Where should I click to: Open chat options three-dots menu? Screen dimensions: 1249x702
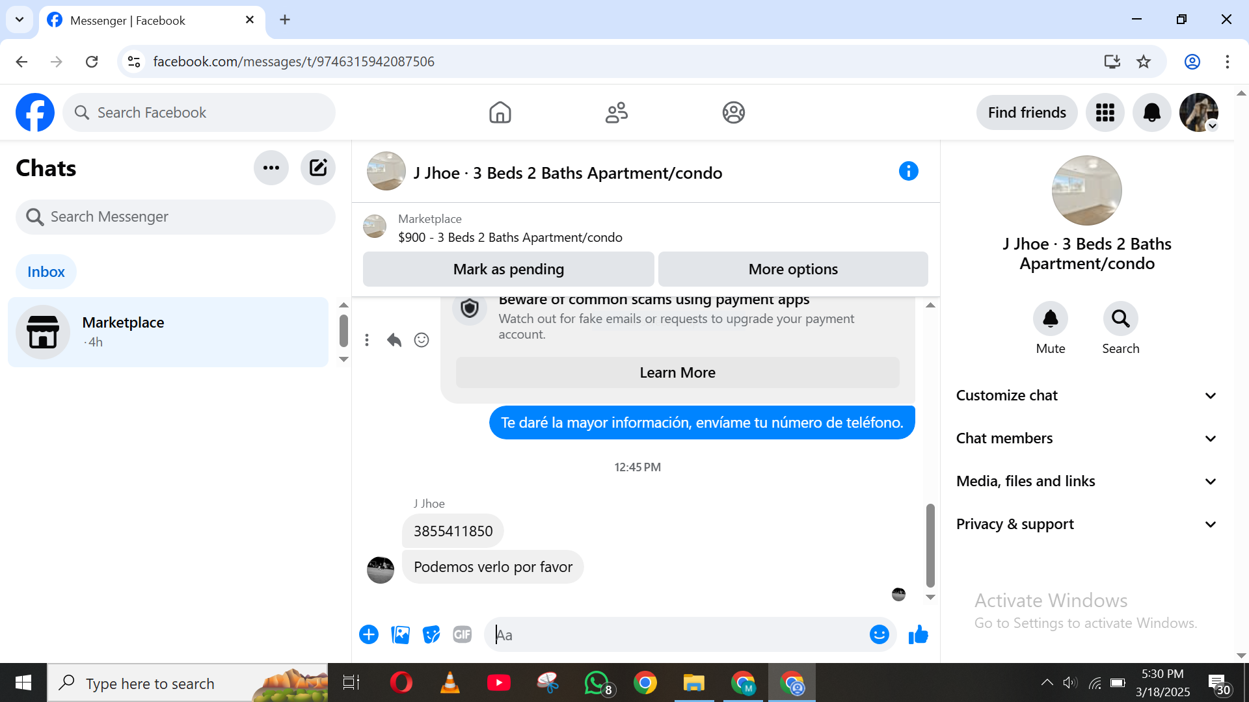[271, 168]
